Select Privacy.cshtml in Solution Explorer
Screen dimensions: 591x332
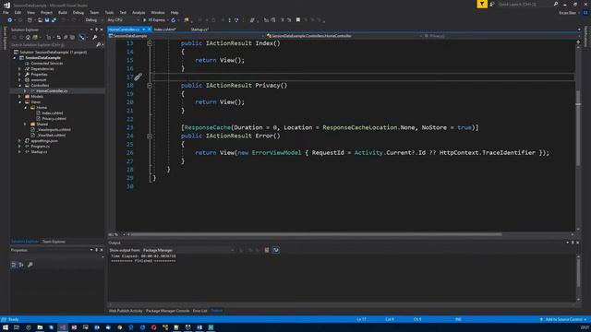coord(54,119)
